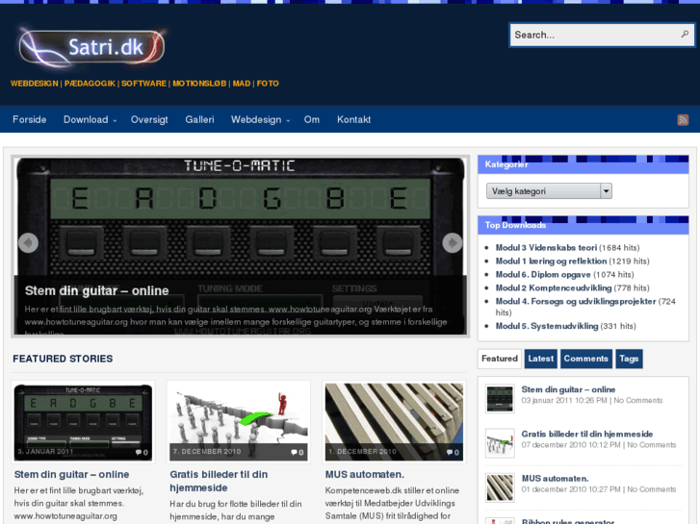Click sidebar link Gratis billeder til din hjemmeside
700x524 pixels.
587,434
